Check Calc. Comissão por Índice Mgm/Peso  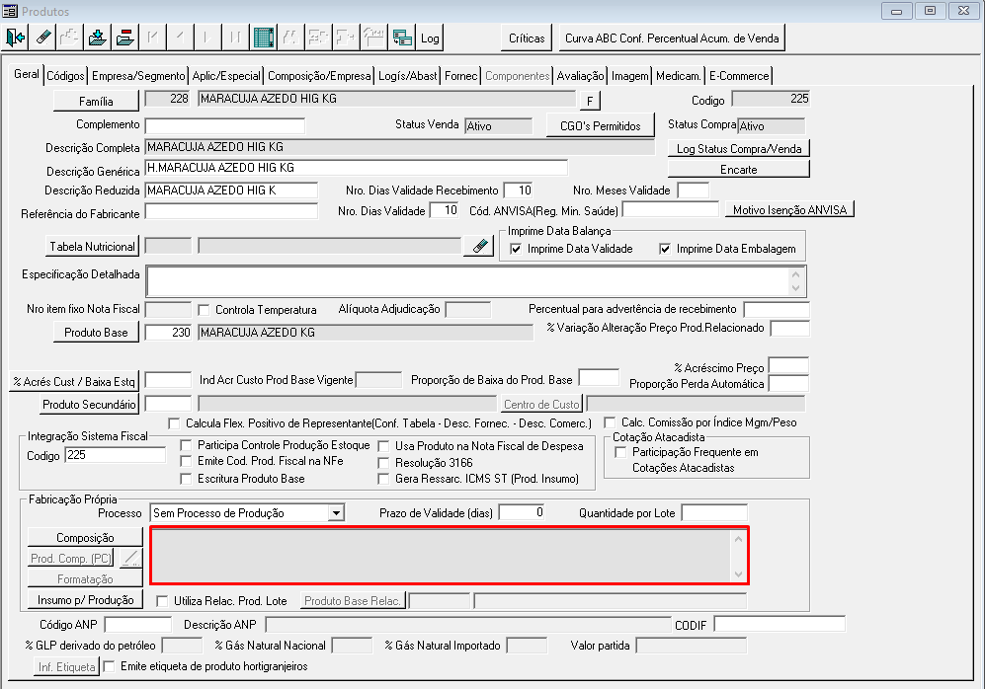610,422
